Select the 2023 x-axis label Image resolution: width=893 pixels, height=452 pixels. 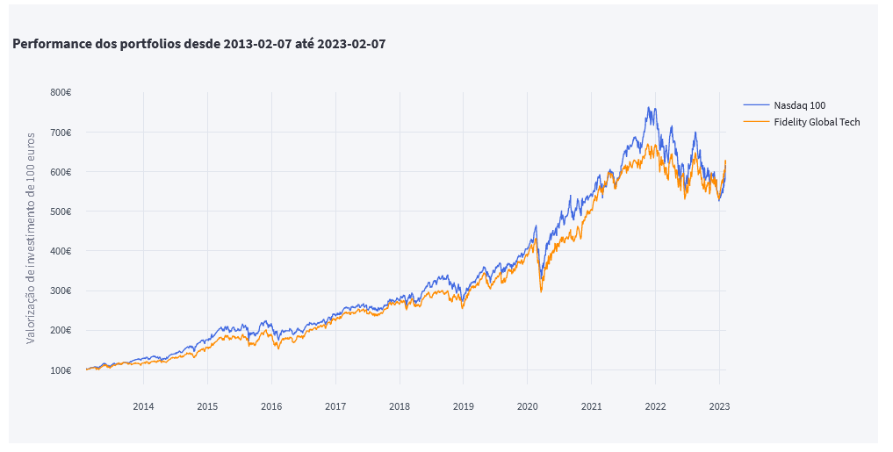pyautogui.click(x=719, y=406)
